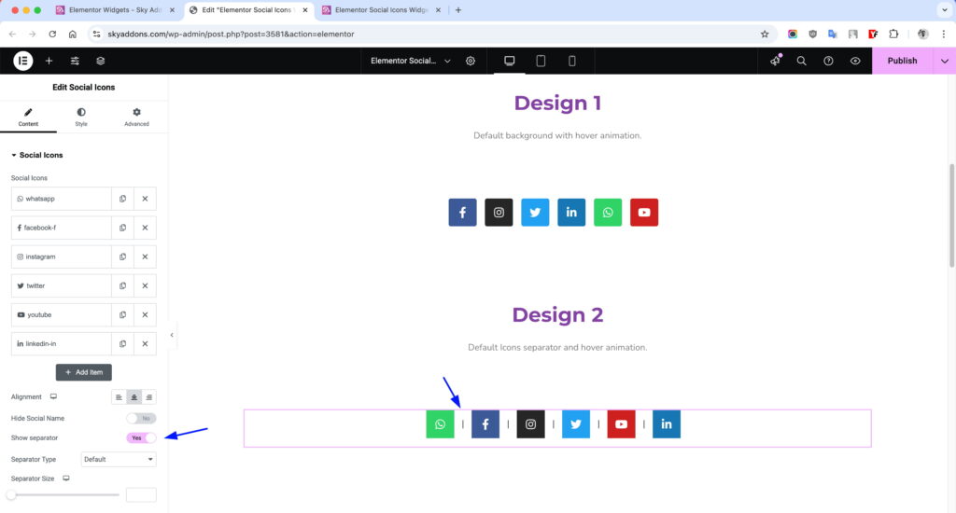The width and height of the screenshot is (956, 513).
Task: Open the Elementor logo menu
Action: click(x=23, y=61)
